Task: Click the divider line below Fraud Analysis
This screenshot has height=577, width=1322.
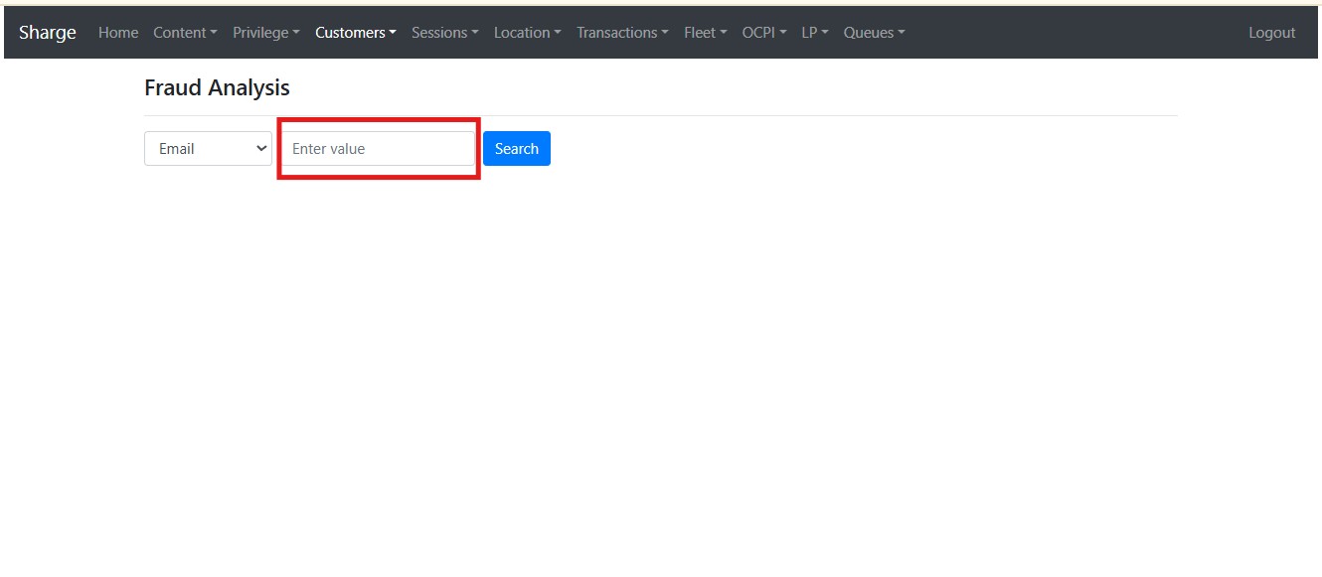Action: tap(660, 115)
